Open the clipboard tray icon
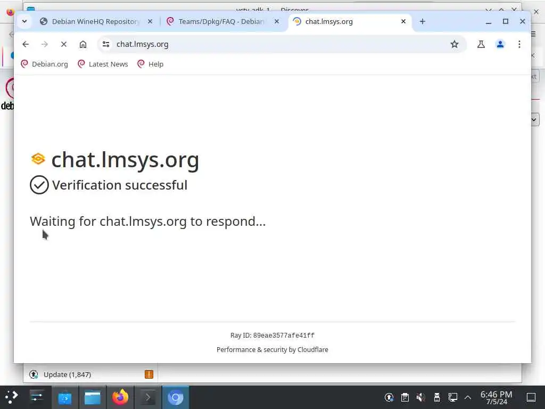This screenshot has width=545, height=409. click(405, 397)
